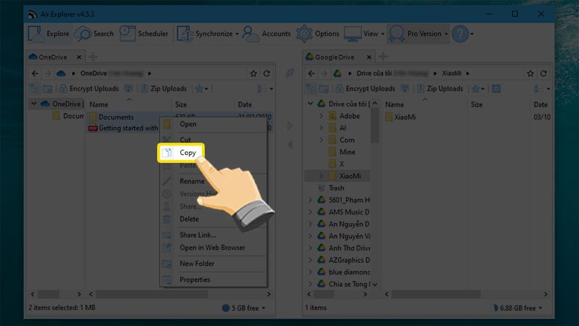579x326 pixels.
Task: Close the Google Drive tab
Action: click(x=369, y=57)
